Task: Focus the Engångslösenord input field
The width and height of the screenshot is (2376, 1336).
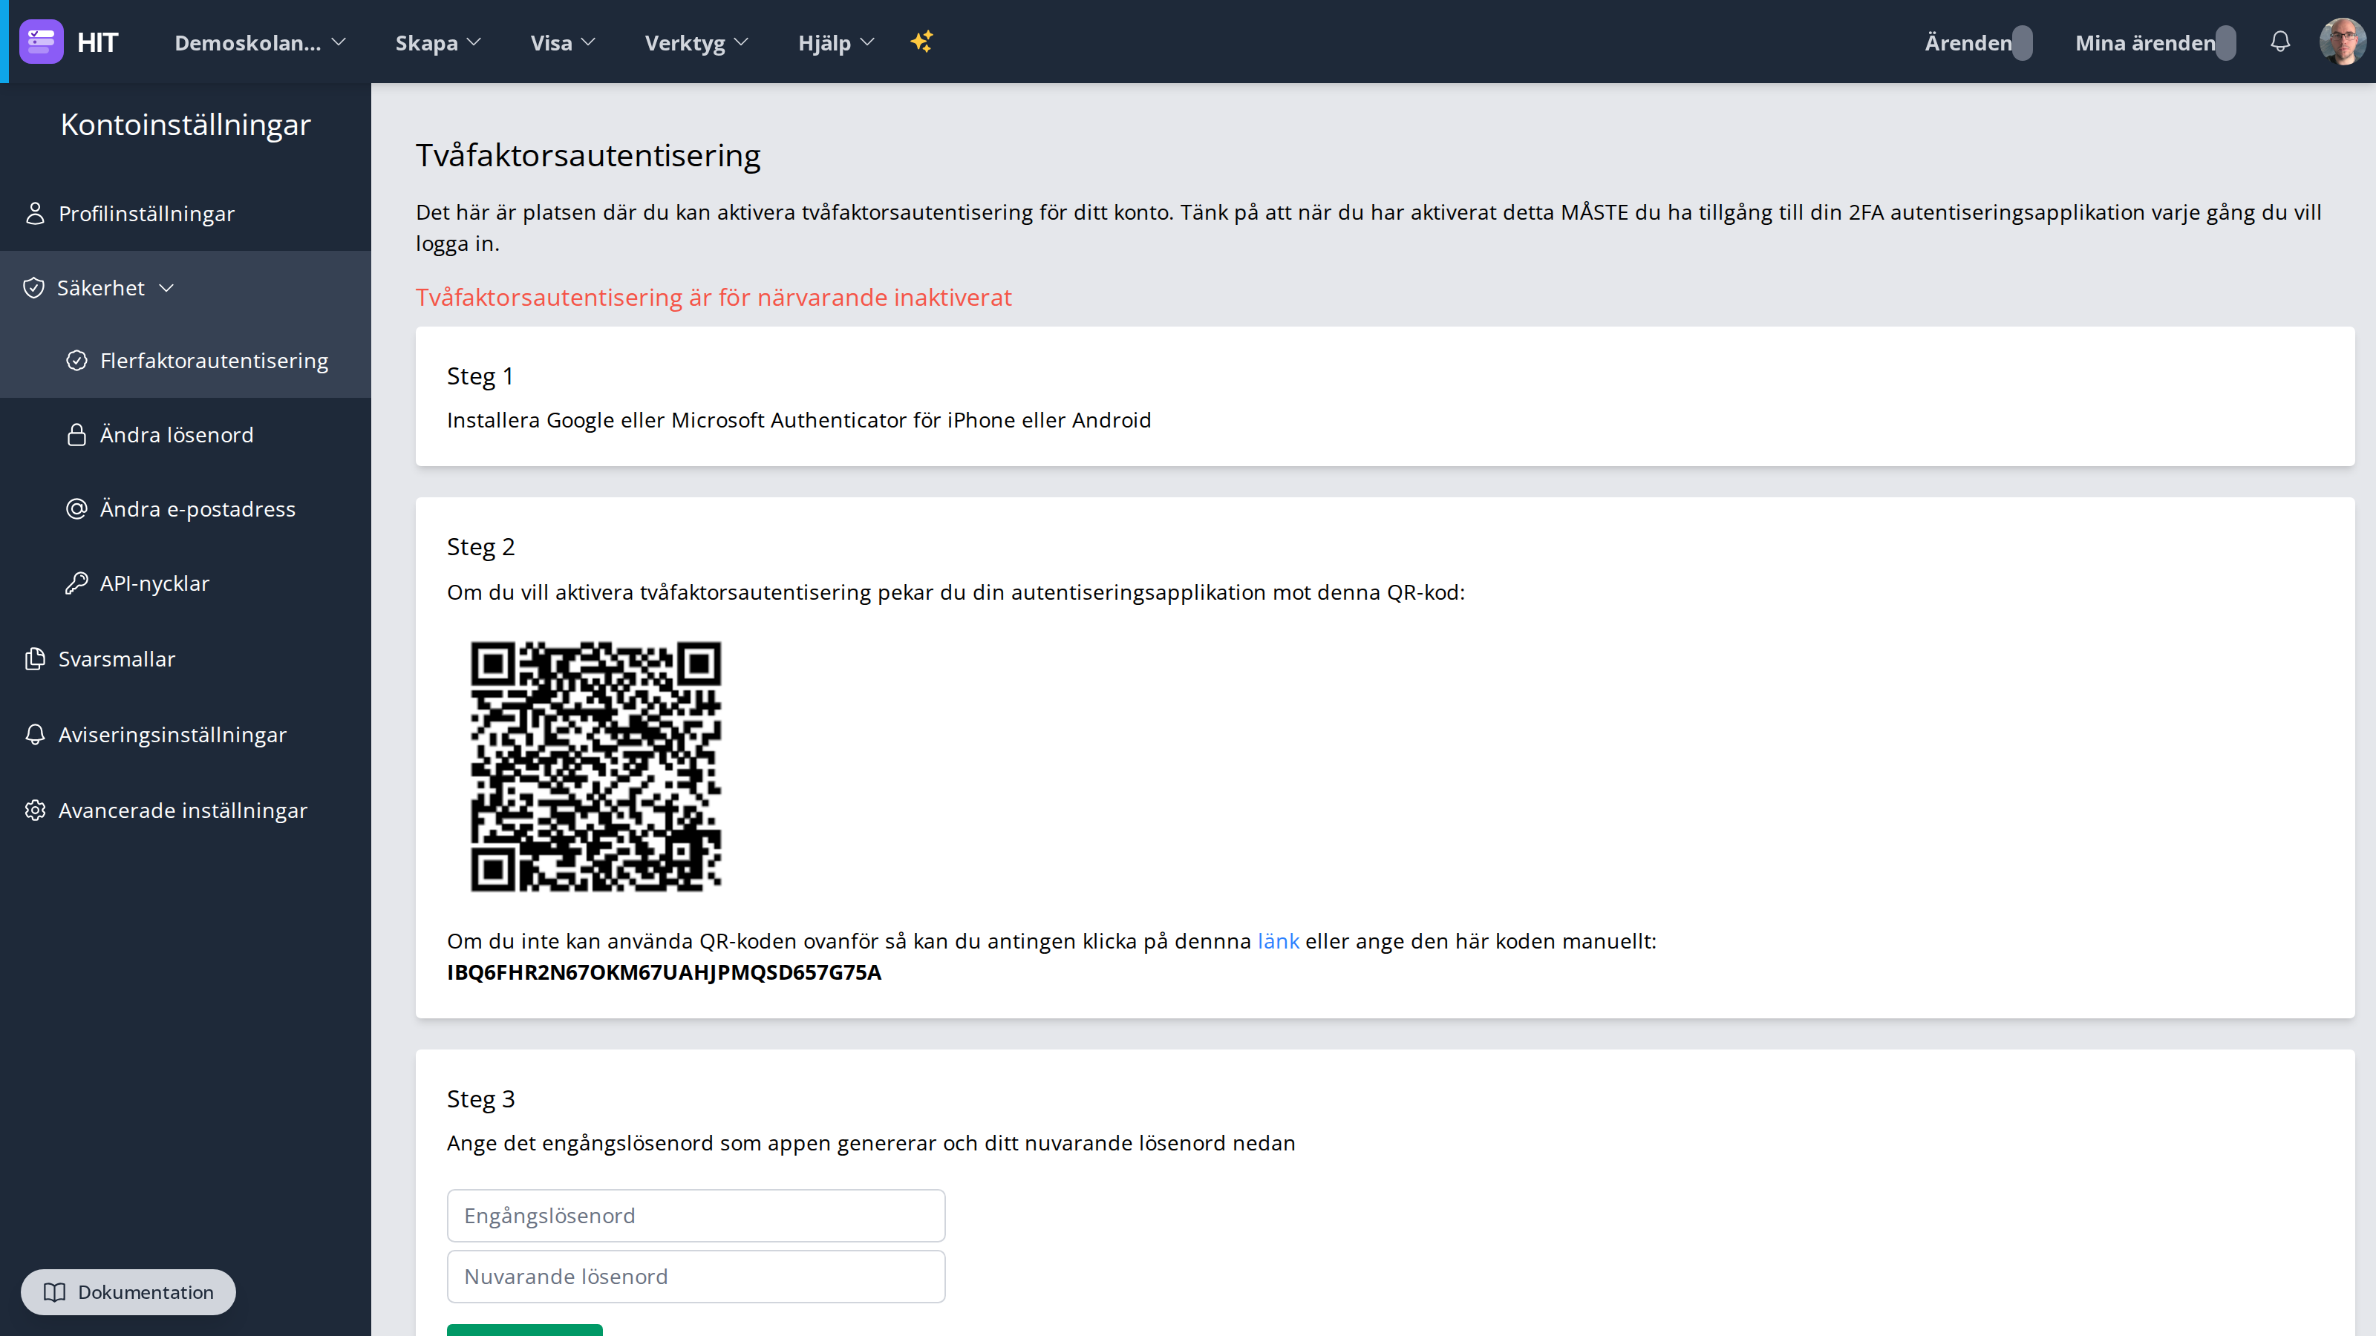Action: point(696,1215)
